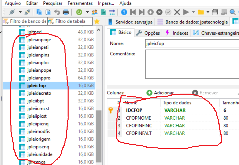Select the Chaves-estrangeiras tab
Viewport: 239px width, 165px height.
(x=215, y=33)
